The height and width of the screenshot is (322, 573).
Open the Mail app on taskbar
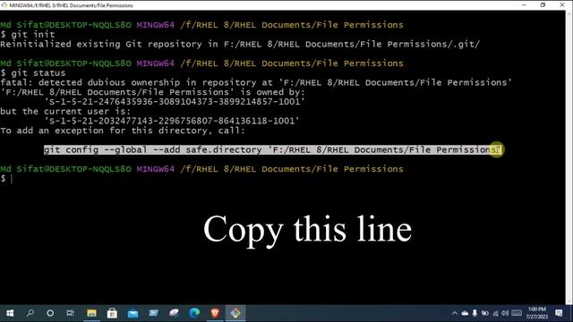(x=133, y=313)
